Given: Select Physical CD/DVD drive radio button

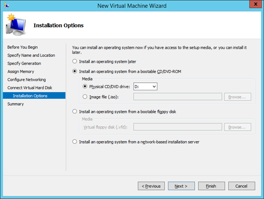Looking at the screenshot, I should 85,87.
